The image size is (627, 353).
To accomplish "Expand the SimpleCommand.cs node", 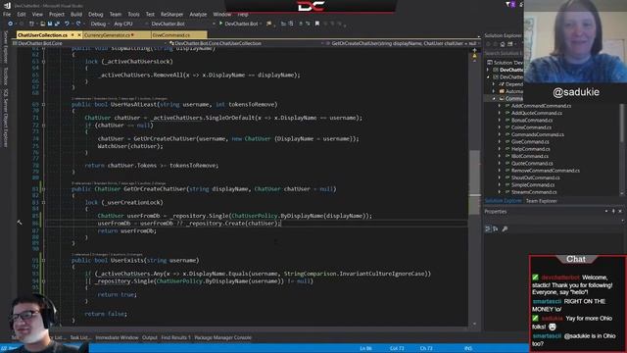I will [499, 185].
